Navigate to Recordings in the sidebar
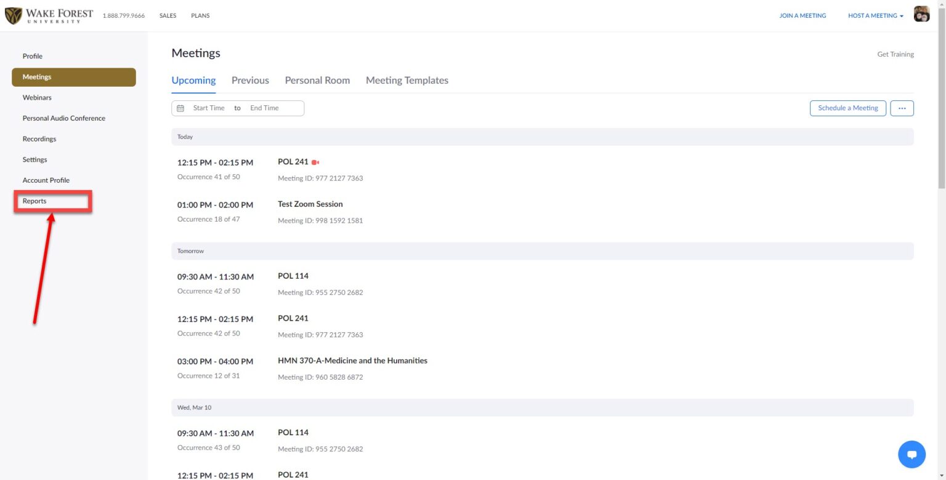 [x=39, y=138]
